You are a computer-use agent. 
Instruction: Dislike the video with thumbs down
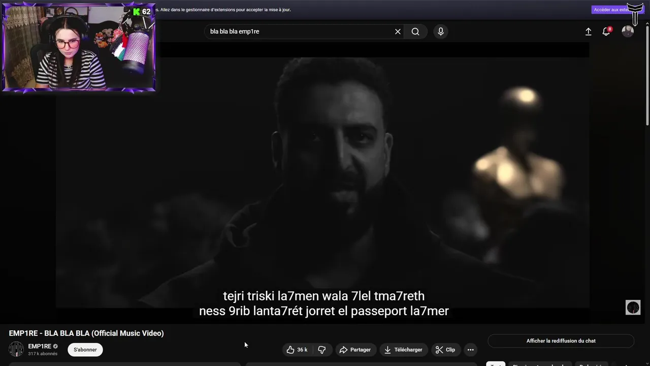pyautogui.click(x=322, y=350)
